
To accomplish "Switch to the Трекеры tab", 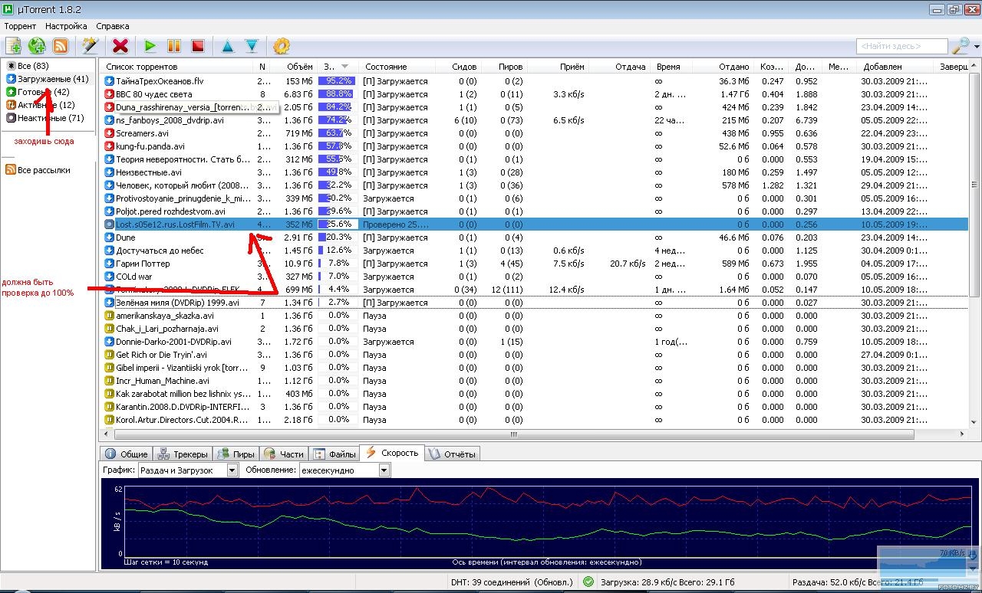I will [x=183, y=454].
